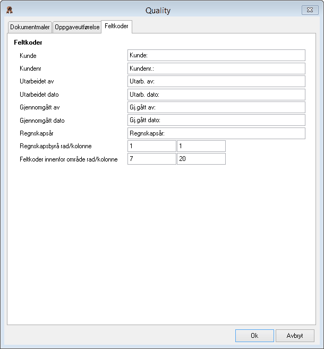Click the Utarbeidet dato label
The height and width of the screenshot is (349, 324).
(x=39, y=95)
